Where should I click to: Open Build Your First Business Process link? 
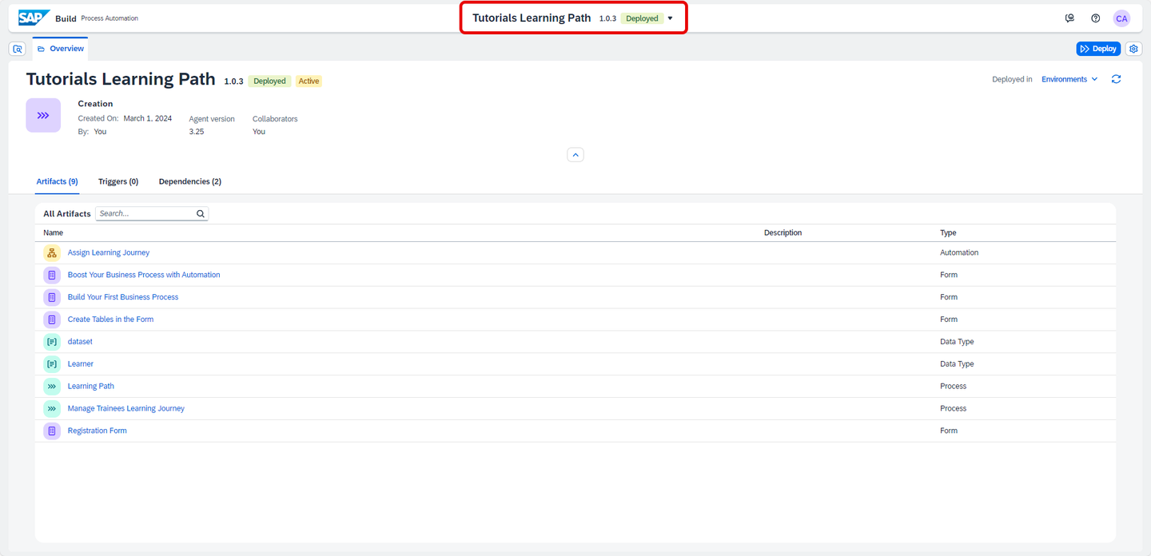coord(123,297)
